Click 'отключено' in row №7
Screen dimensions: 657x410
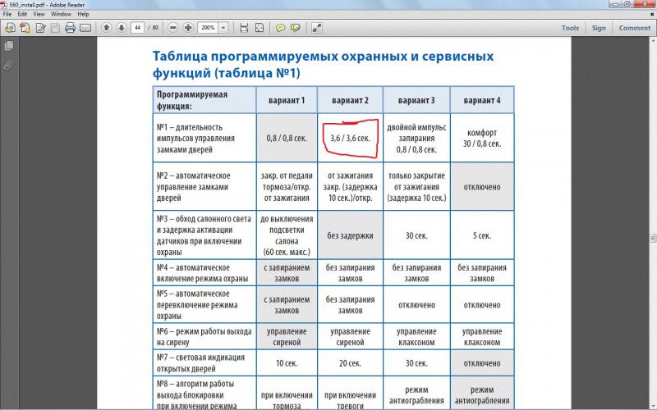pyautogui.click(x=482, y=363)
